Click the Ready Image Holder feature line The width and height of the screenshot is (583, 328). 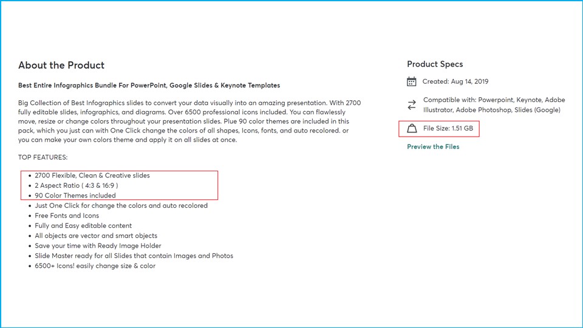(98, 246)
